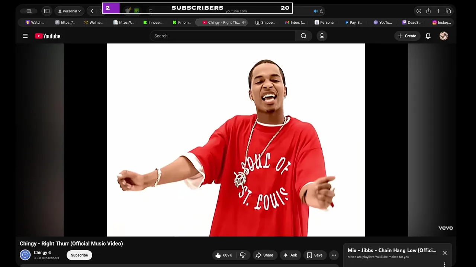
Task: Click the search magnifier button
Action: tap(303, 36)
